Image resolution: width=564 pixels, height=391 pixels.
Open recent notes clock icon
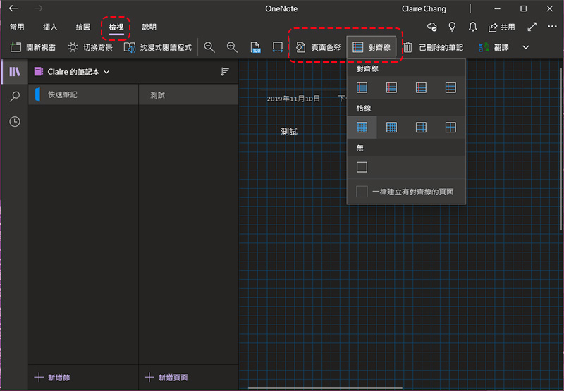tap(14, 122)
